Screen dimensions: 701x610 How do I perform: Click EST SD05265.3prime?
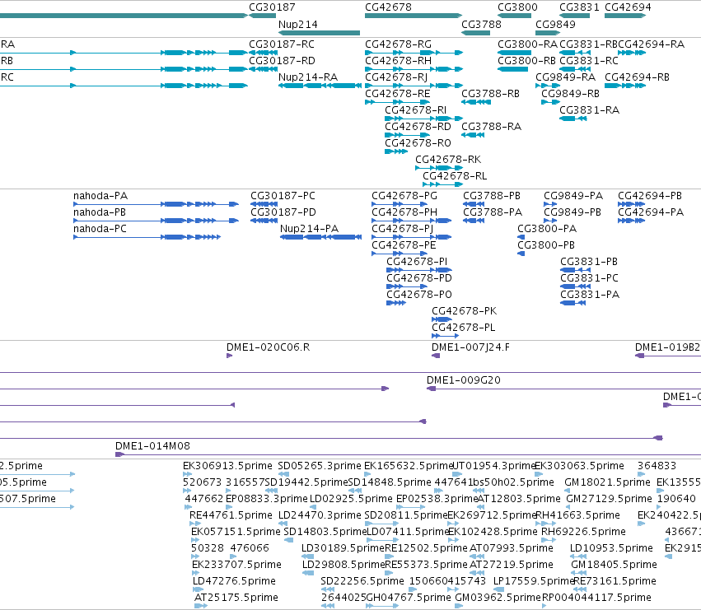282,474
